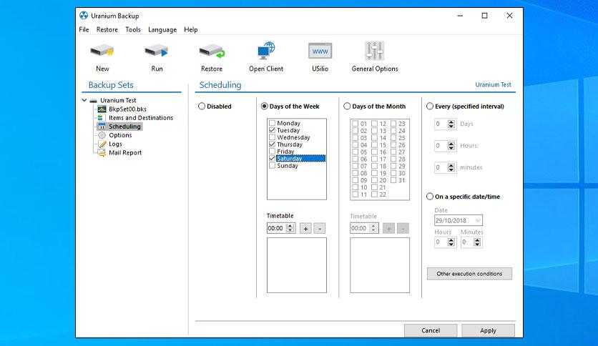Check day 22 in Days of the Month
The height and width of the screenshot is (346, 598).
tap(374, 194)
